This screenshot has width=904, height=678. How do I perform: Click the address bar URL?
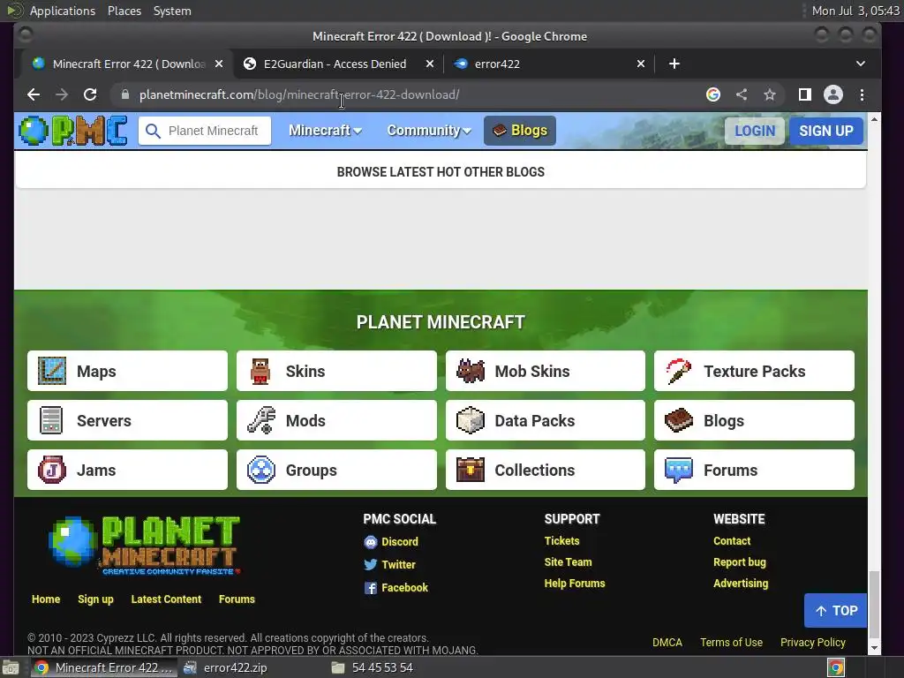298,94
